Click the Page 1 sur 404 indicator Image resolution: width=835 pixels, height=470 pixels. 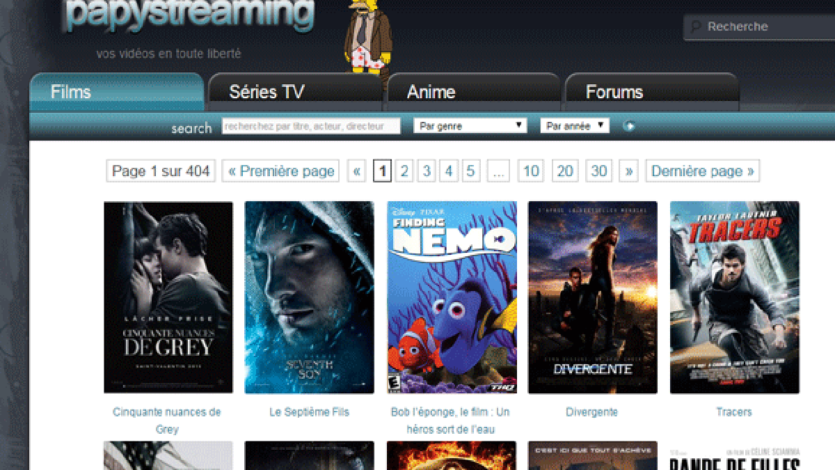click(161, 171)
